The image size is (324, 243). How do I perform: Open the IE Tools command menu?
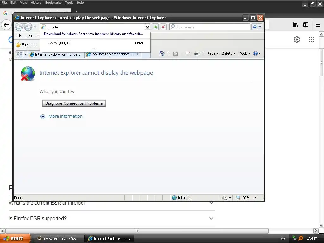coord(245,53)
